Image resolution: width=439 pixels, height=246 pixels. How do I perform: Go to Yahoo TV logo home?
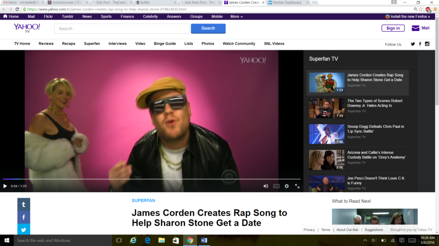pyautogui.click(x=27, y=28)
